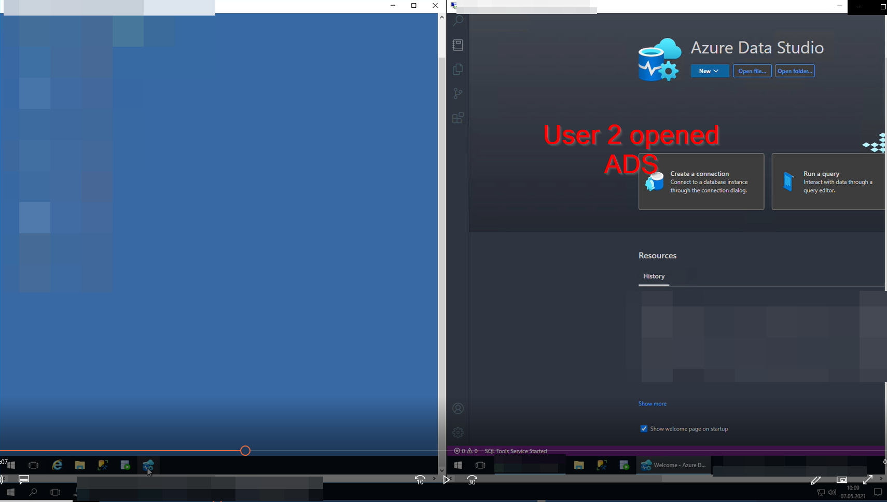Open the Notebooks view in the activity bar
The image size is (887, 502).
pos(458,45)
